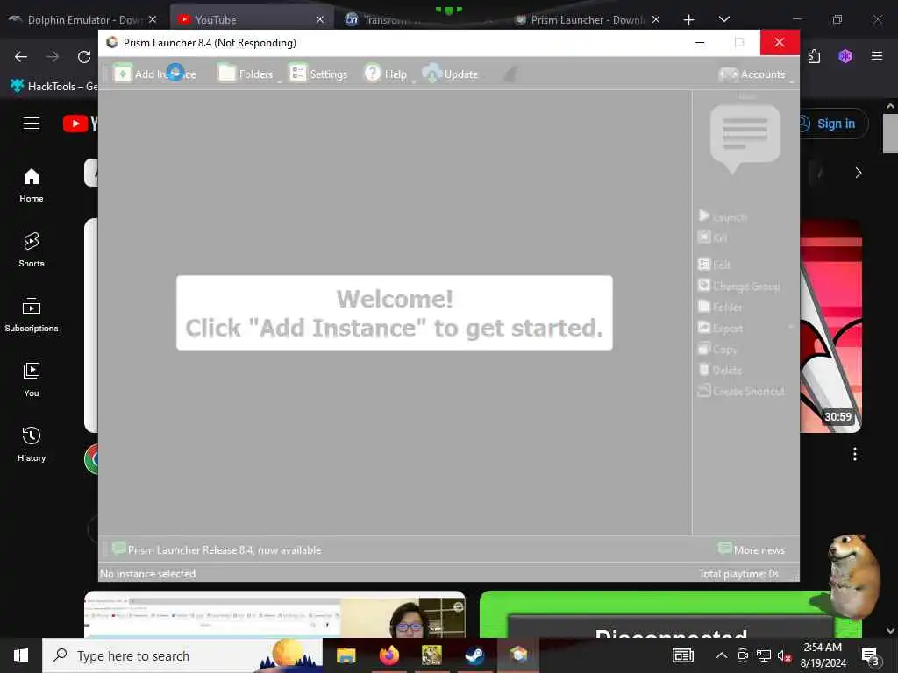Click the Update cloud icon

tap(431, 74)
